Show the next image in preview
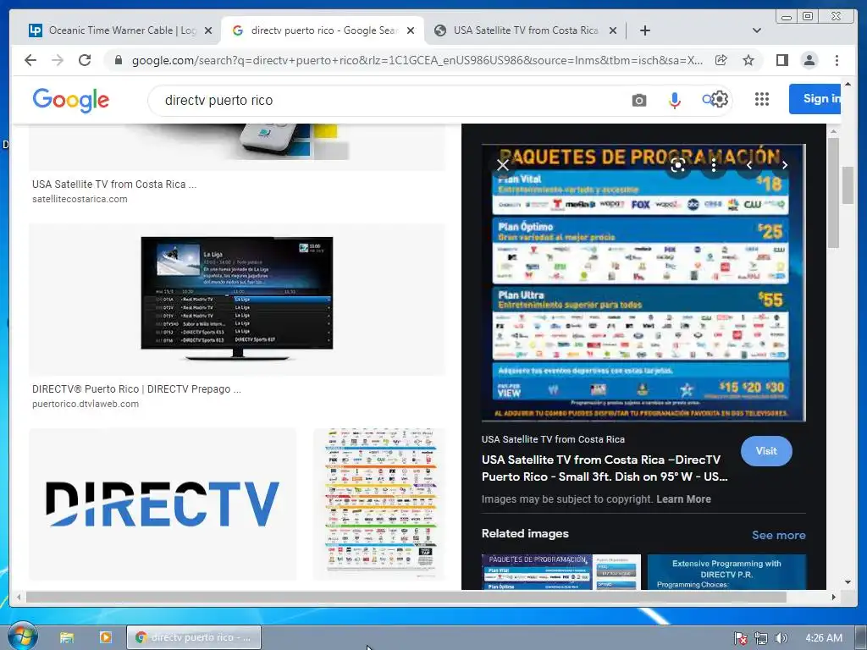867x650 pixels. click(x=785, y=165)
